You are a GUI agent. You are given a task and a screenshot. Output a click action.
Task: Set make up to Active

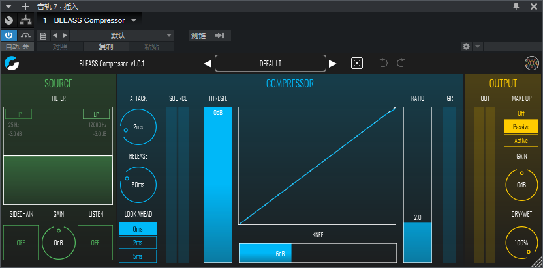[521, 141]
